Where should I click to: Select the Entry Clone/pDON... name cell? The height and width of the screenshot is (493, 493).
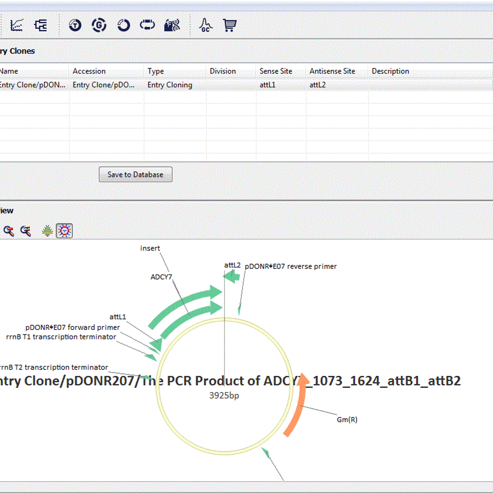pyautogui.click(x=34, y=85)
